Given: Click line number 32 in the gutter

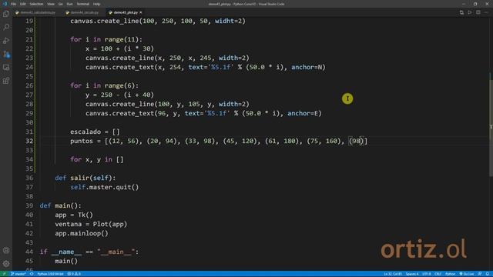Looking at the screenshot, I should tap(29, 141).
